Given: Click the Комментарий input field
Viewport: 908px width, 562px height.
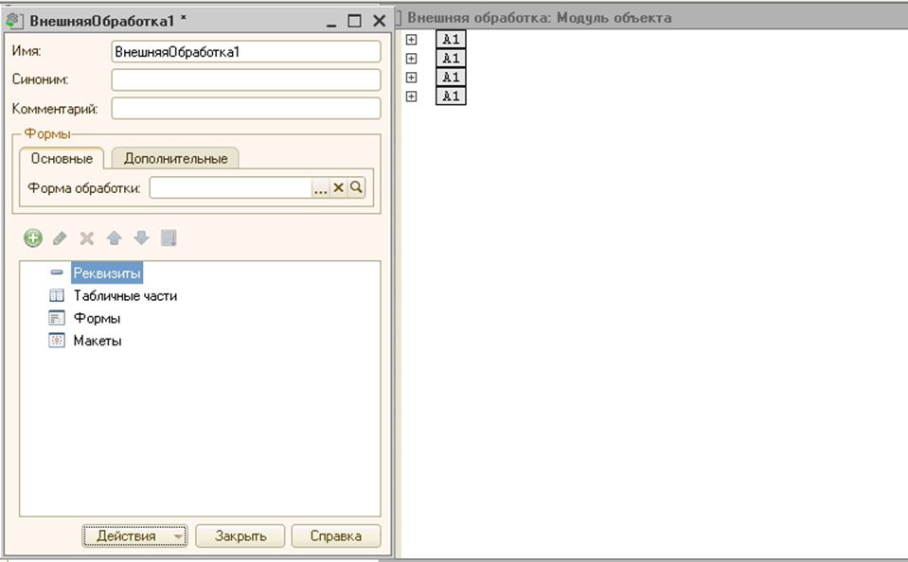Looking at the screenshot, I should click(246, 108).
